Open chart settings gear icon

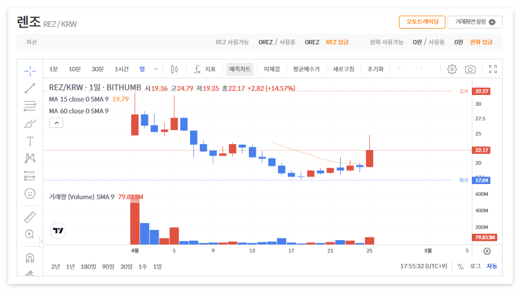pos(452,69)
